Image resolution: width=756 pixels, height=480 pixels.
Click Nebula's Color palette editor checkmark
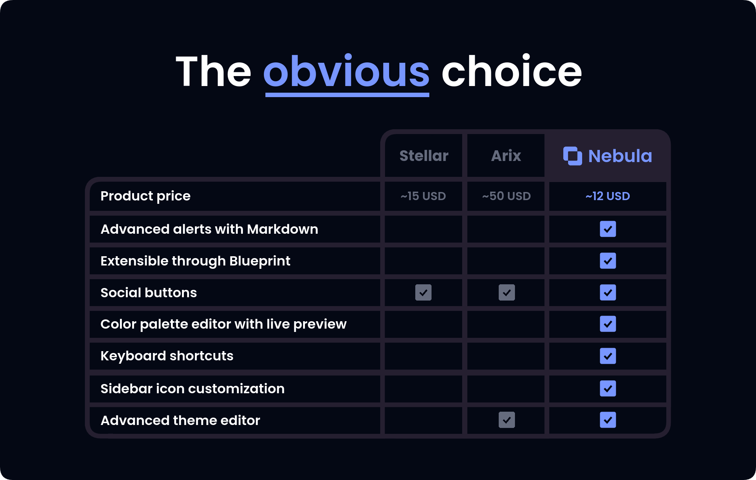(608, 324)
